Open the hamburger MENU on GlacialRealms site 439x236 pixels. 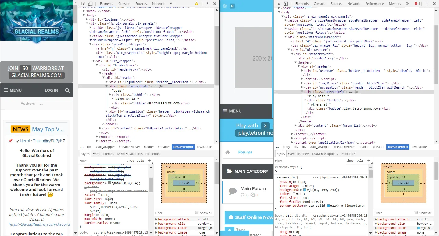pyautogui.click(x=12, y=90)
